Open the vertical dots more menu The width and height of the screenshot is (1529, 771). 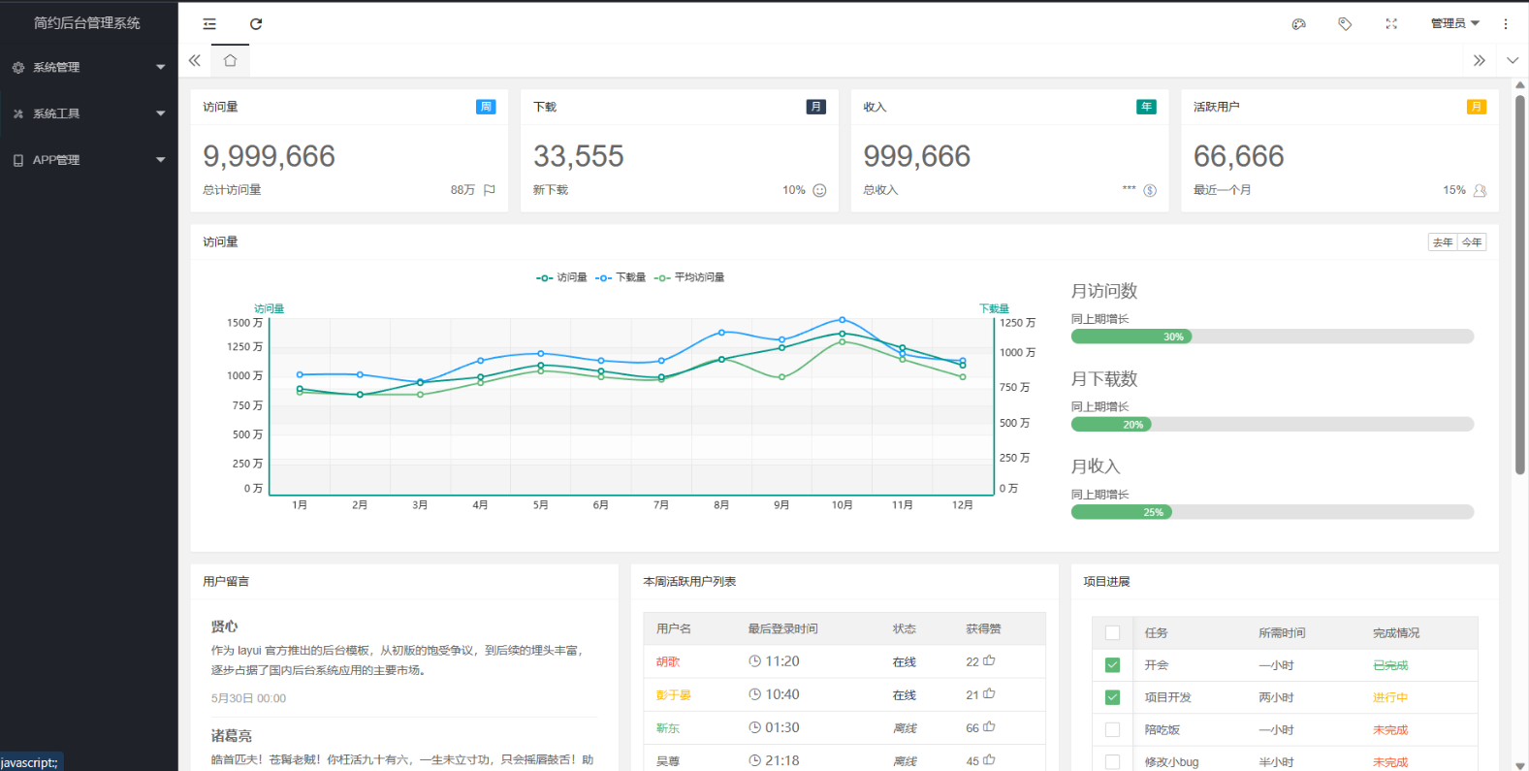pos(1506,24)
